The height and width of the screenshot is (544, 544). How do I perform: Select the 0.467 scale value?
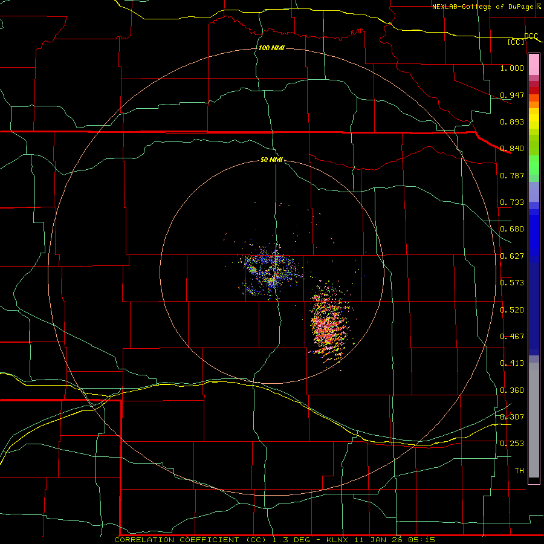[x=512, y=337]
